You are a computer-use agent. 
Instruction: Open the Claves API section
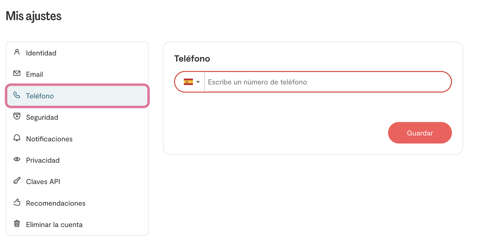coord(43,182)
